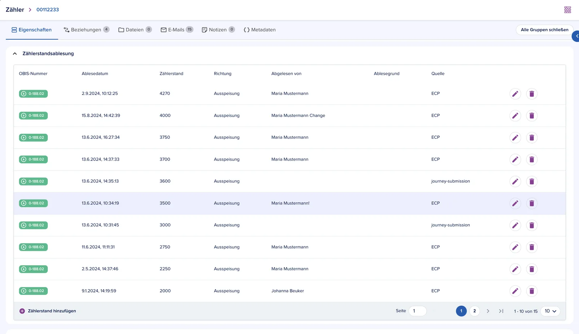Edit the reading with Zählerstand 3600
The width and height of the screenshot is (579, 334).
[515, 181]
